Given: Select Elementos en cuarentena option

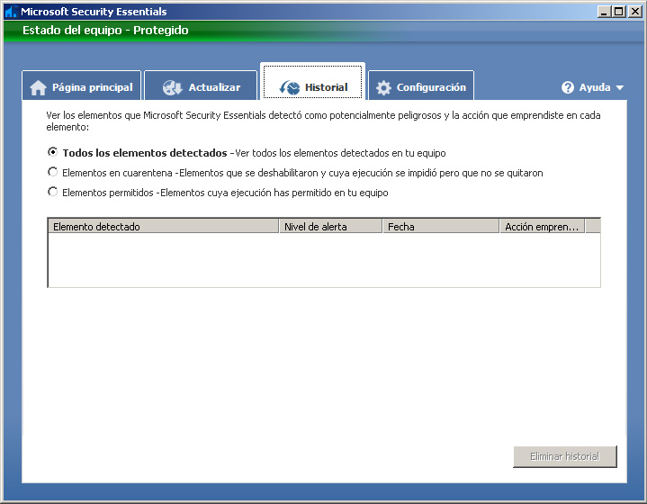Looking at the screenshot, I should tap(53, 172).
